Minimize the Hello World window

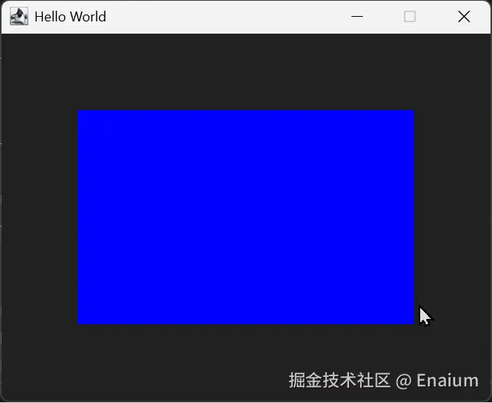coord(357,16)
